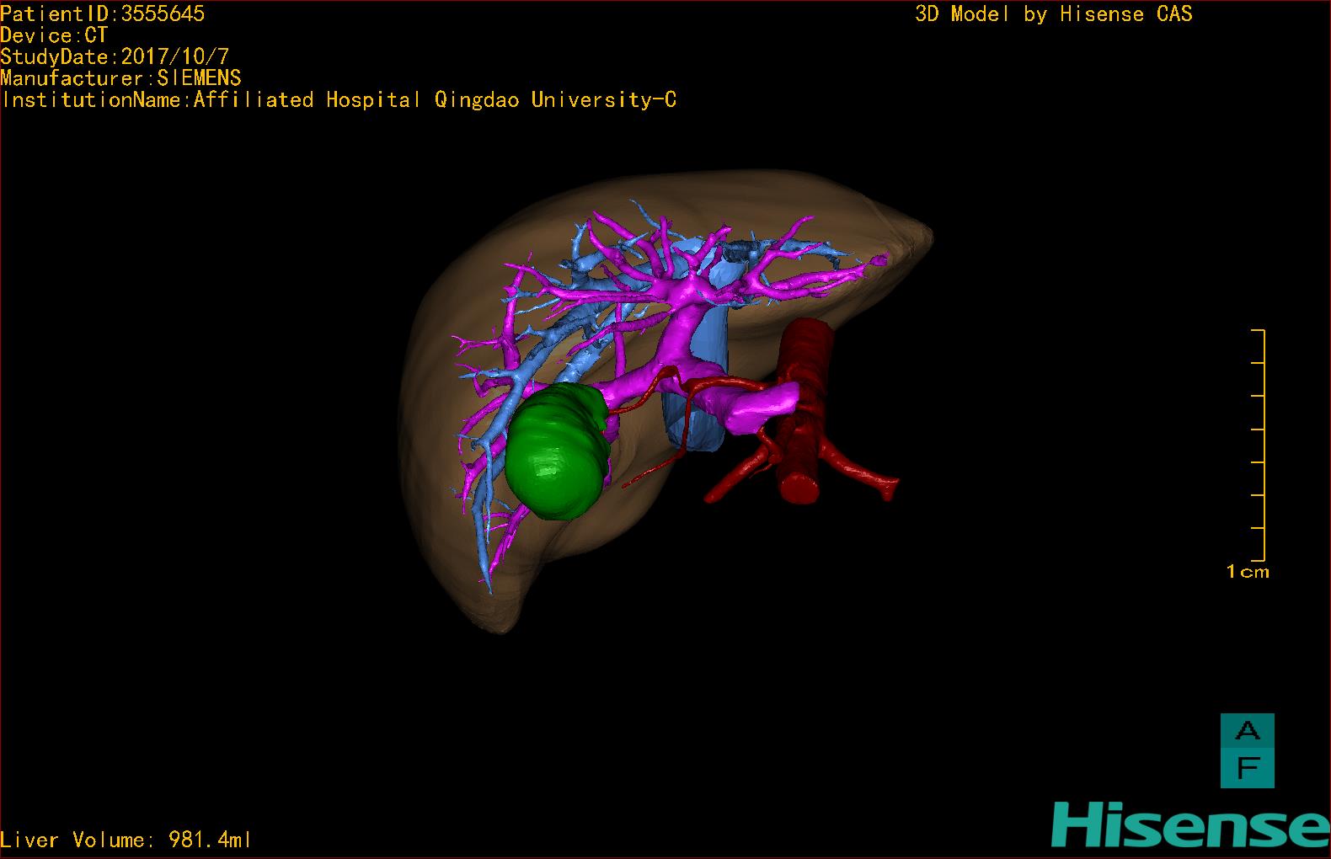Image resolution: width=1331 pixels, height=859 pixels.
Task: Click the "PatientID:3555645" text
Action: [103, 13]
